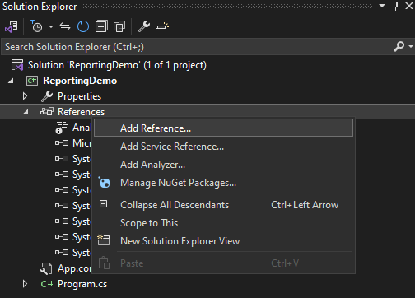Screen dimensions: 415x298
Task: Click the References node icon
Action: coord(47,111)
